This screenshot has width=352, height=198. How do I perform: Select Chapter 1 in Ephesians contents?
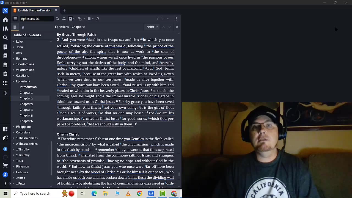(x=26, y=93)
